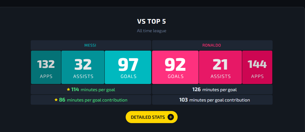Click the All time league subtitle
Viewport: 305px width, 132px height.
click(151, 31)
